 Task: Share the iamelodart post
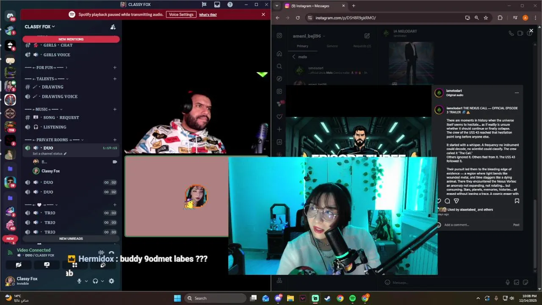[456, 201]
